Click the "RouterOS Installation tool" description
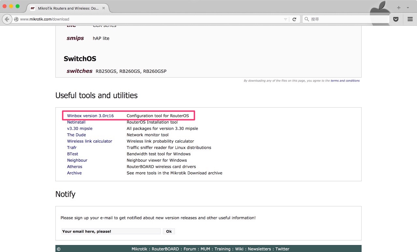Screen dimensions: 417x252 point(152,122)
